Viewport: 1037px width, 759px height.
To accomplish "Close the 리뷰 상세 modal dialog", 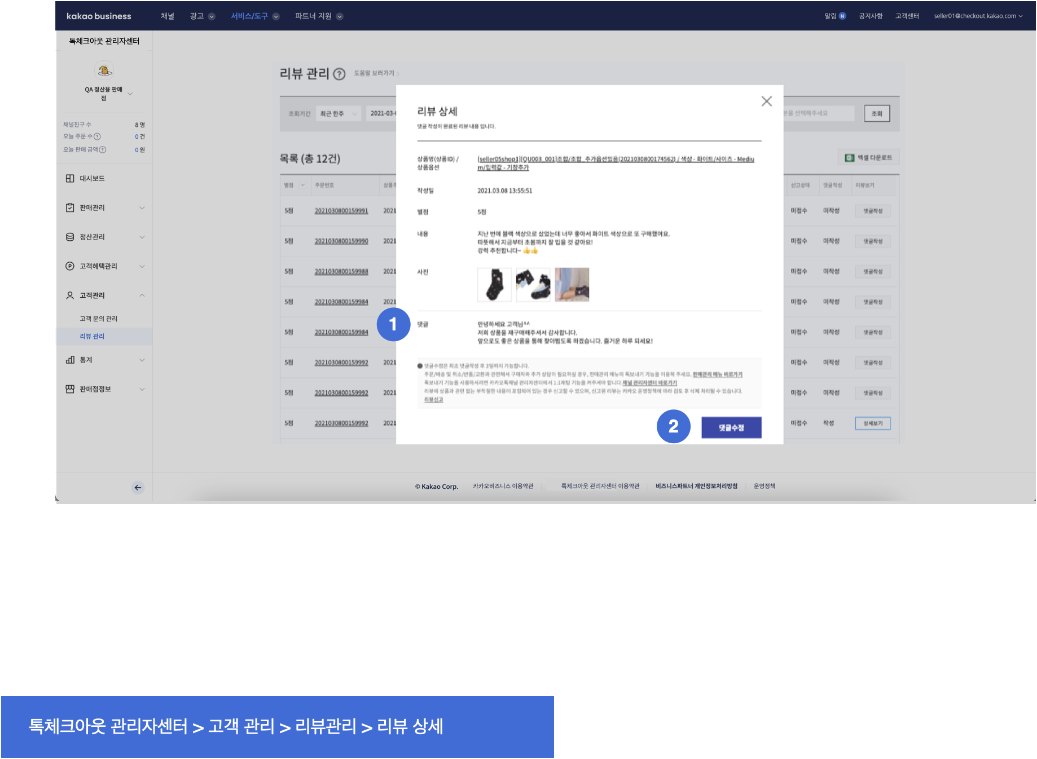I will click(x=766, y=102).
